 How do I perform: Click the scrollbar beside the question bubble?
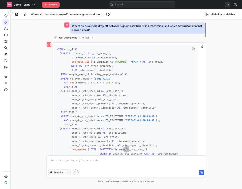205,30
